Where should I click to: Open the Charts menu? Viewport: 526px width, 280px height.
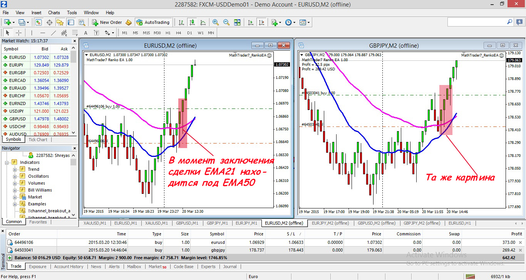pyautogui.click(x=54, y=13)
